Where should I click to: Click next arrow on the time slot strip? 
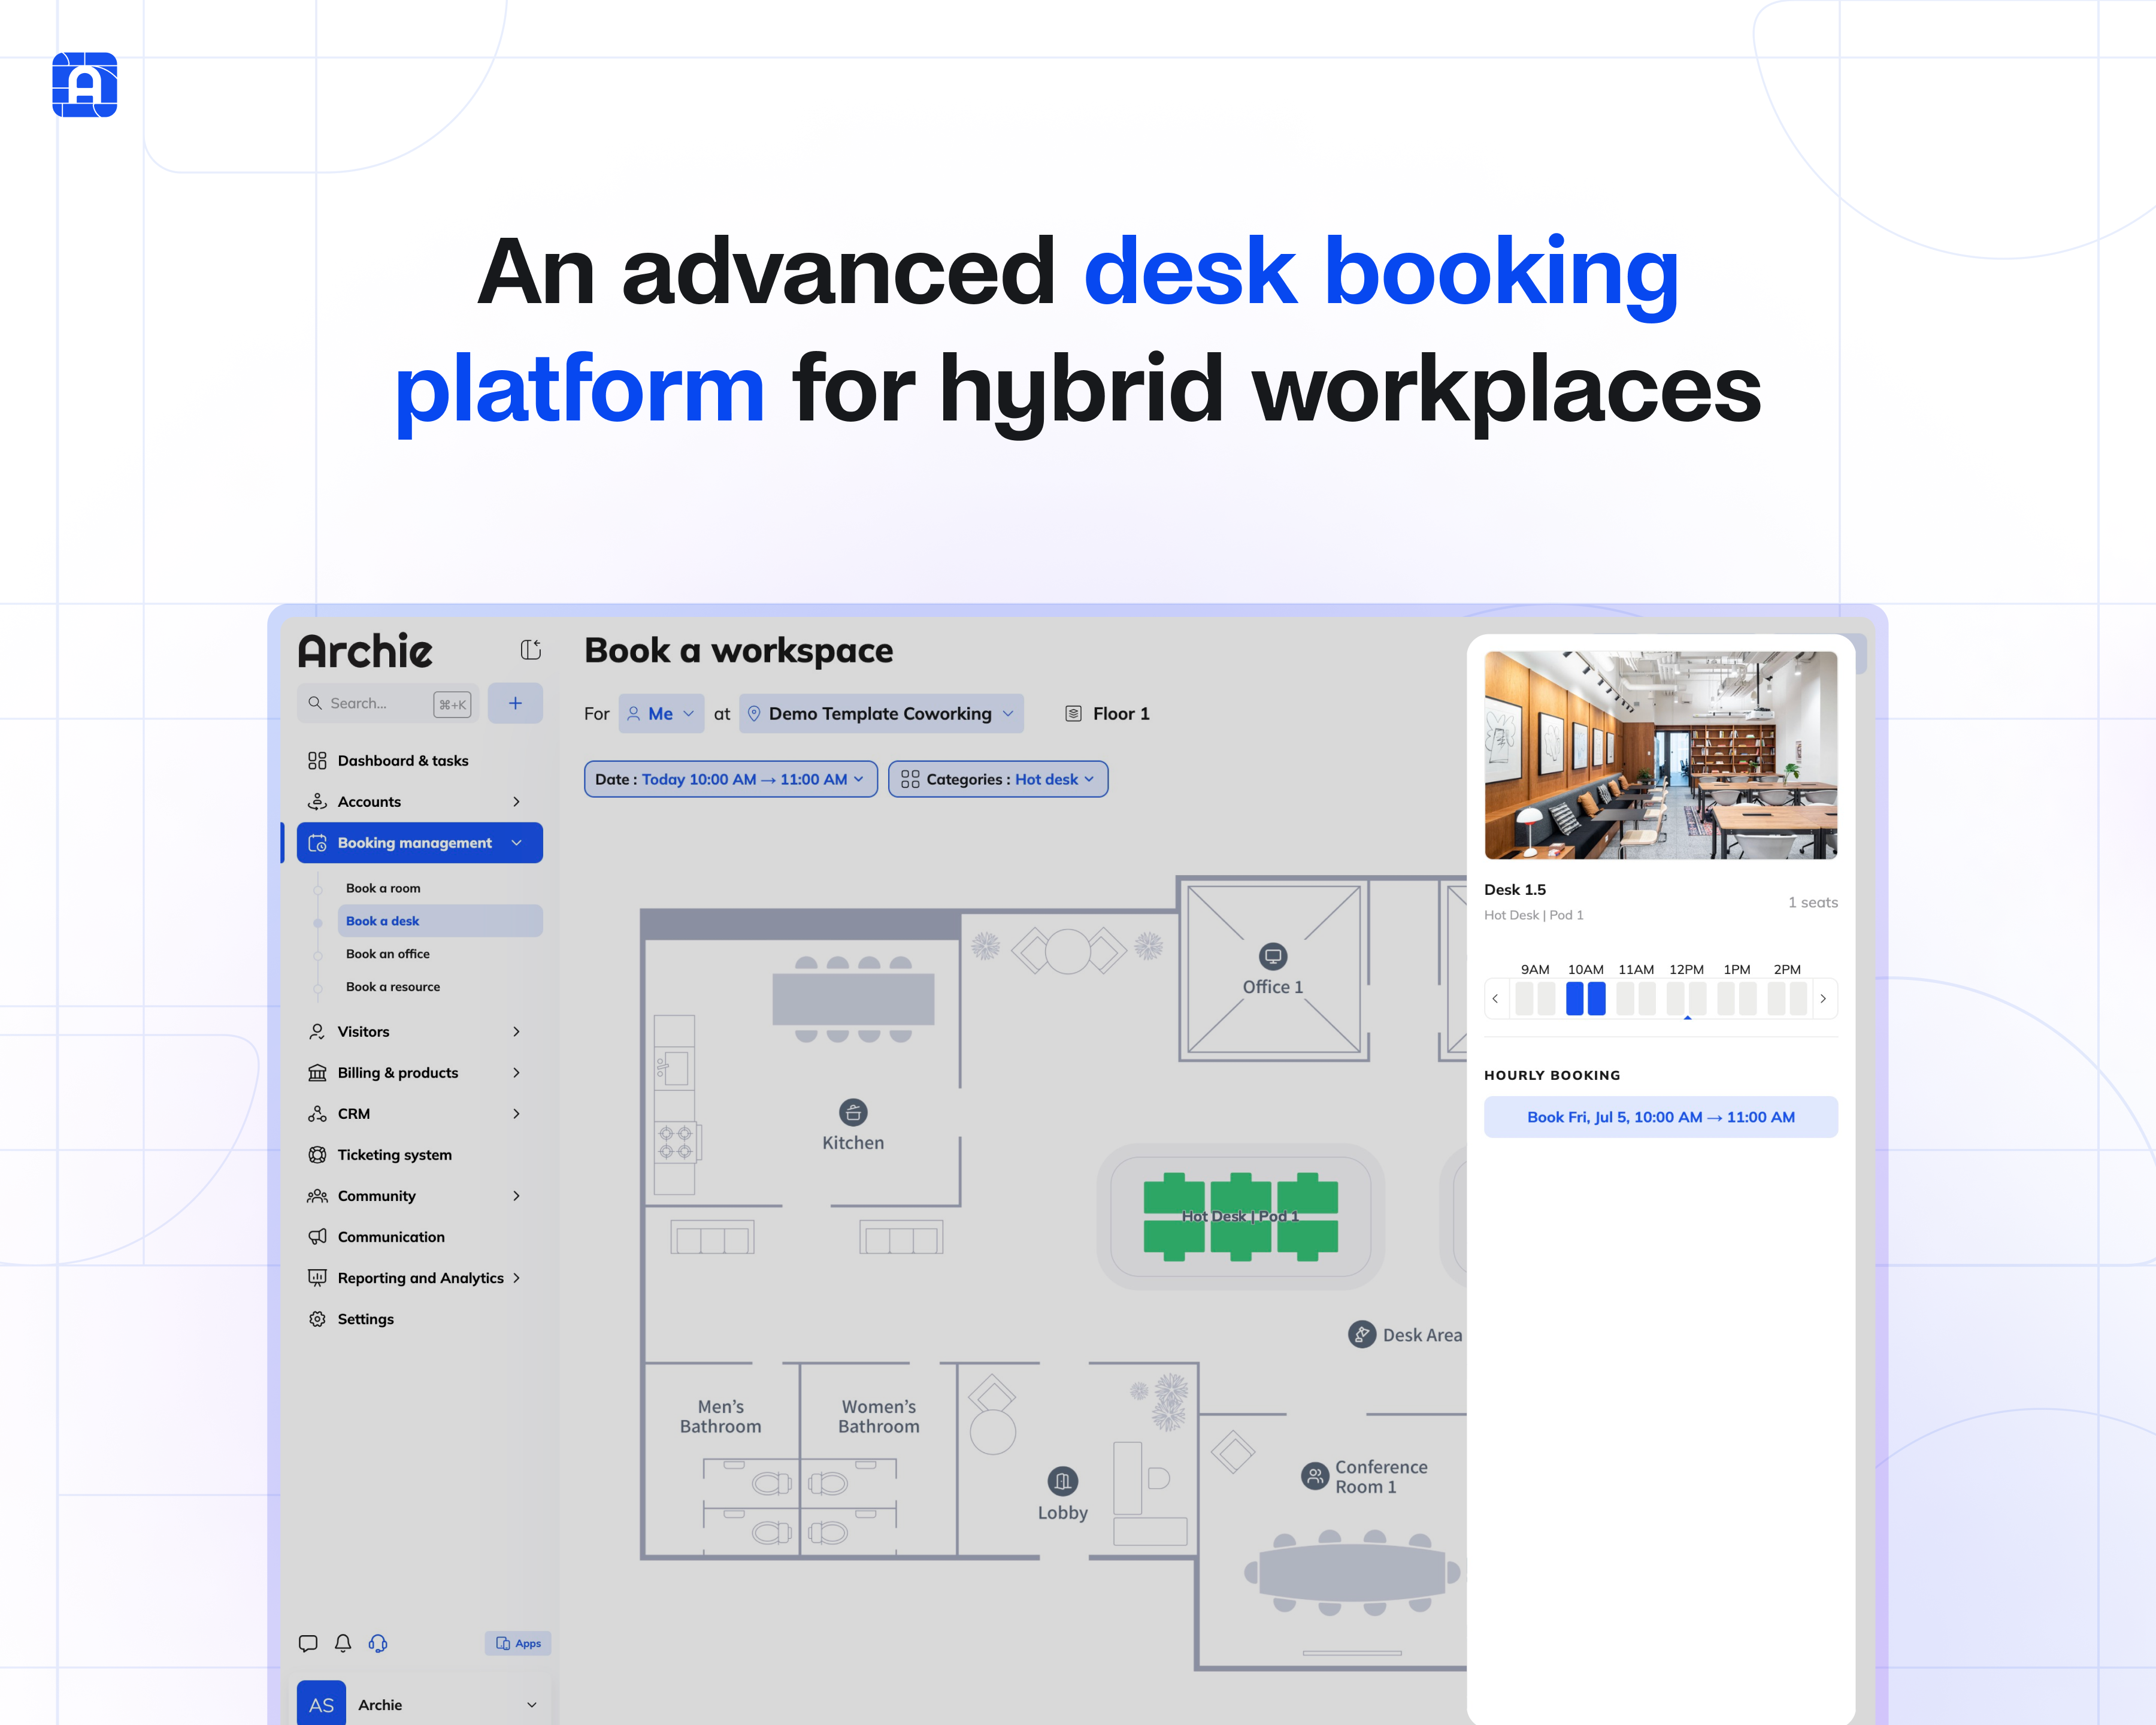coord(1823,998)
